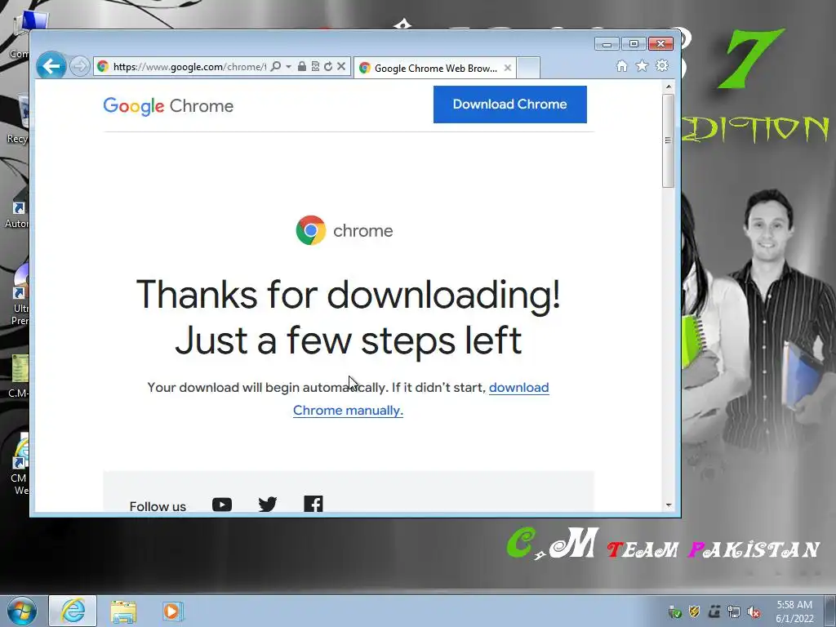The width and height of the screenshot is (836, 627).
Task: Open the YouTube follow icon
Action: pos(222,505)
